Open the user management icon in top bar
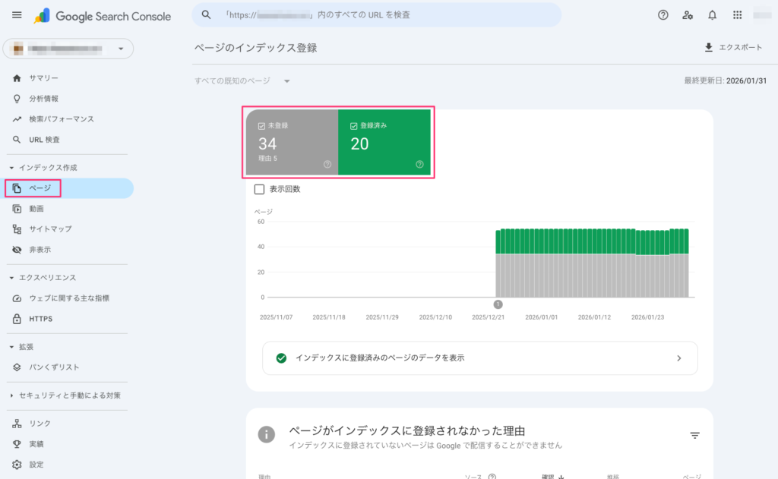 click(x=688, y=14)
